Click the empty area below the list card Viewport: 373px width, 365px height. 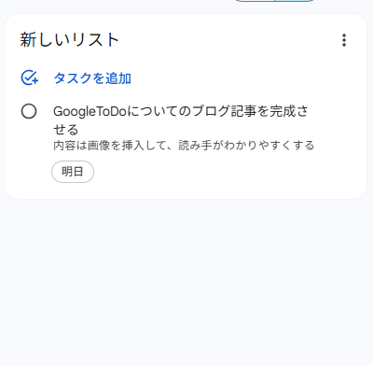[x=186, y=280]
